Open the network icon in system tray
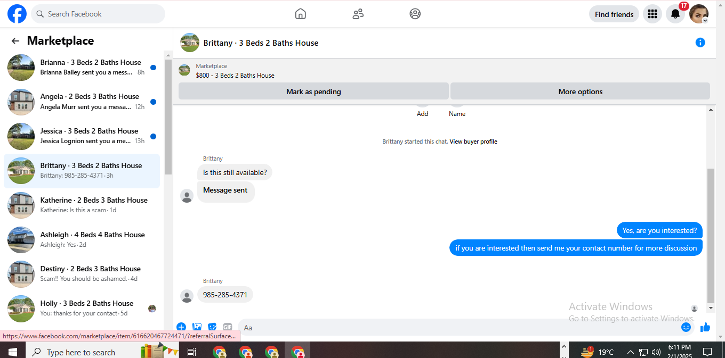This screenshot has height=358, width=725. (643, 352)
